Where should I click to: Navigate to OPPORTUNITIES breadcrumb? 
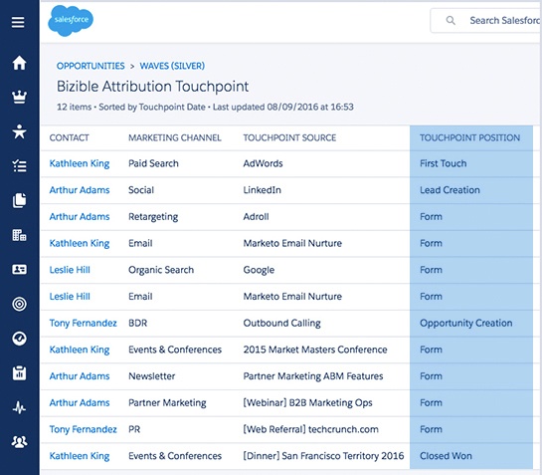[x=90, y=66]
